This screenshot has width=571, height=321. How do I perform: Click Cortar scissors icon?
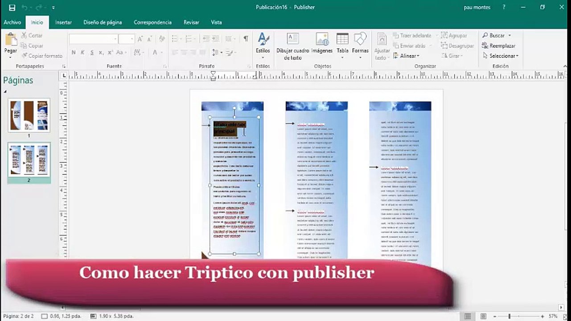point(24,35)
